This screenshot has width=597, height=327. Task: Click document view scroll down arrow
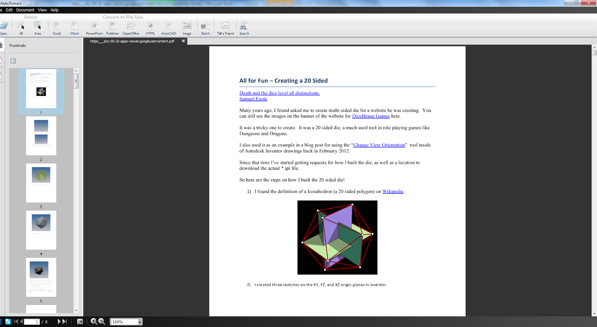point(594,314)
